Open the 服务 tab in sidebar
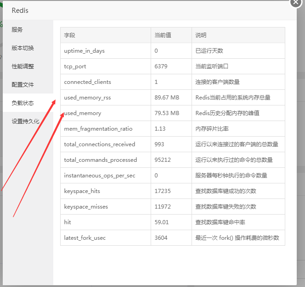Image resolution: width=305 pixels, height=287 pixels. 17,30
